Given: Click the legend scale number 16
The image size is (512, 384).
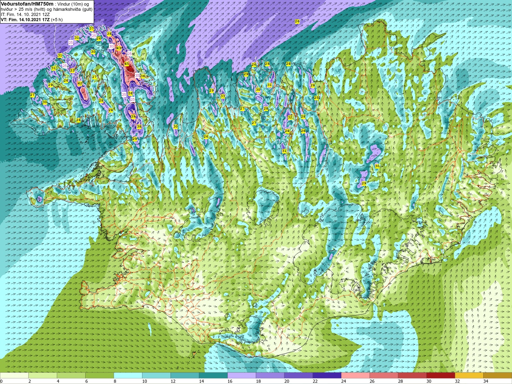Looking at the screenshot, I should click(x=230, y=381).
